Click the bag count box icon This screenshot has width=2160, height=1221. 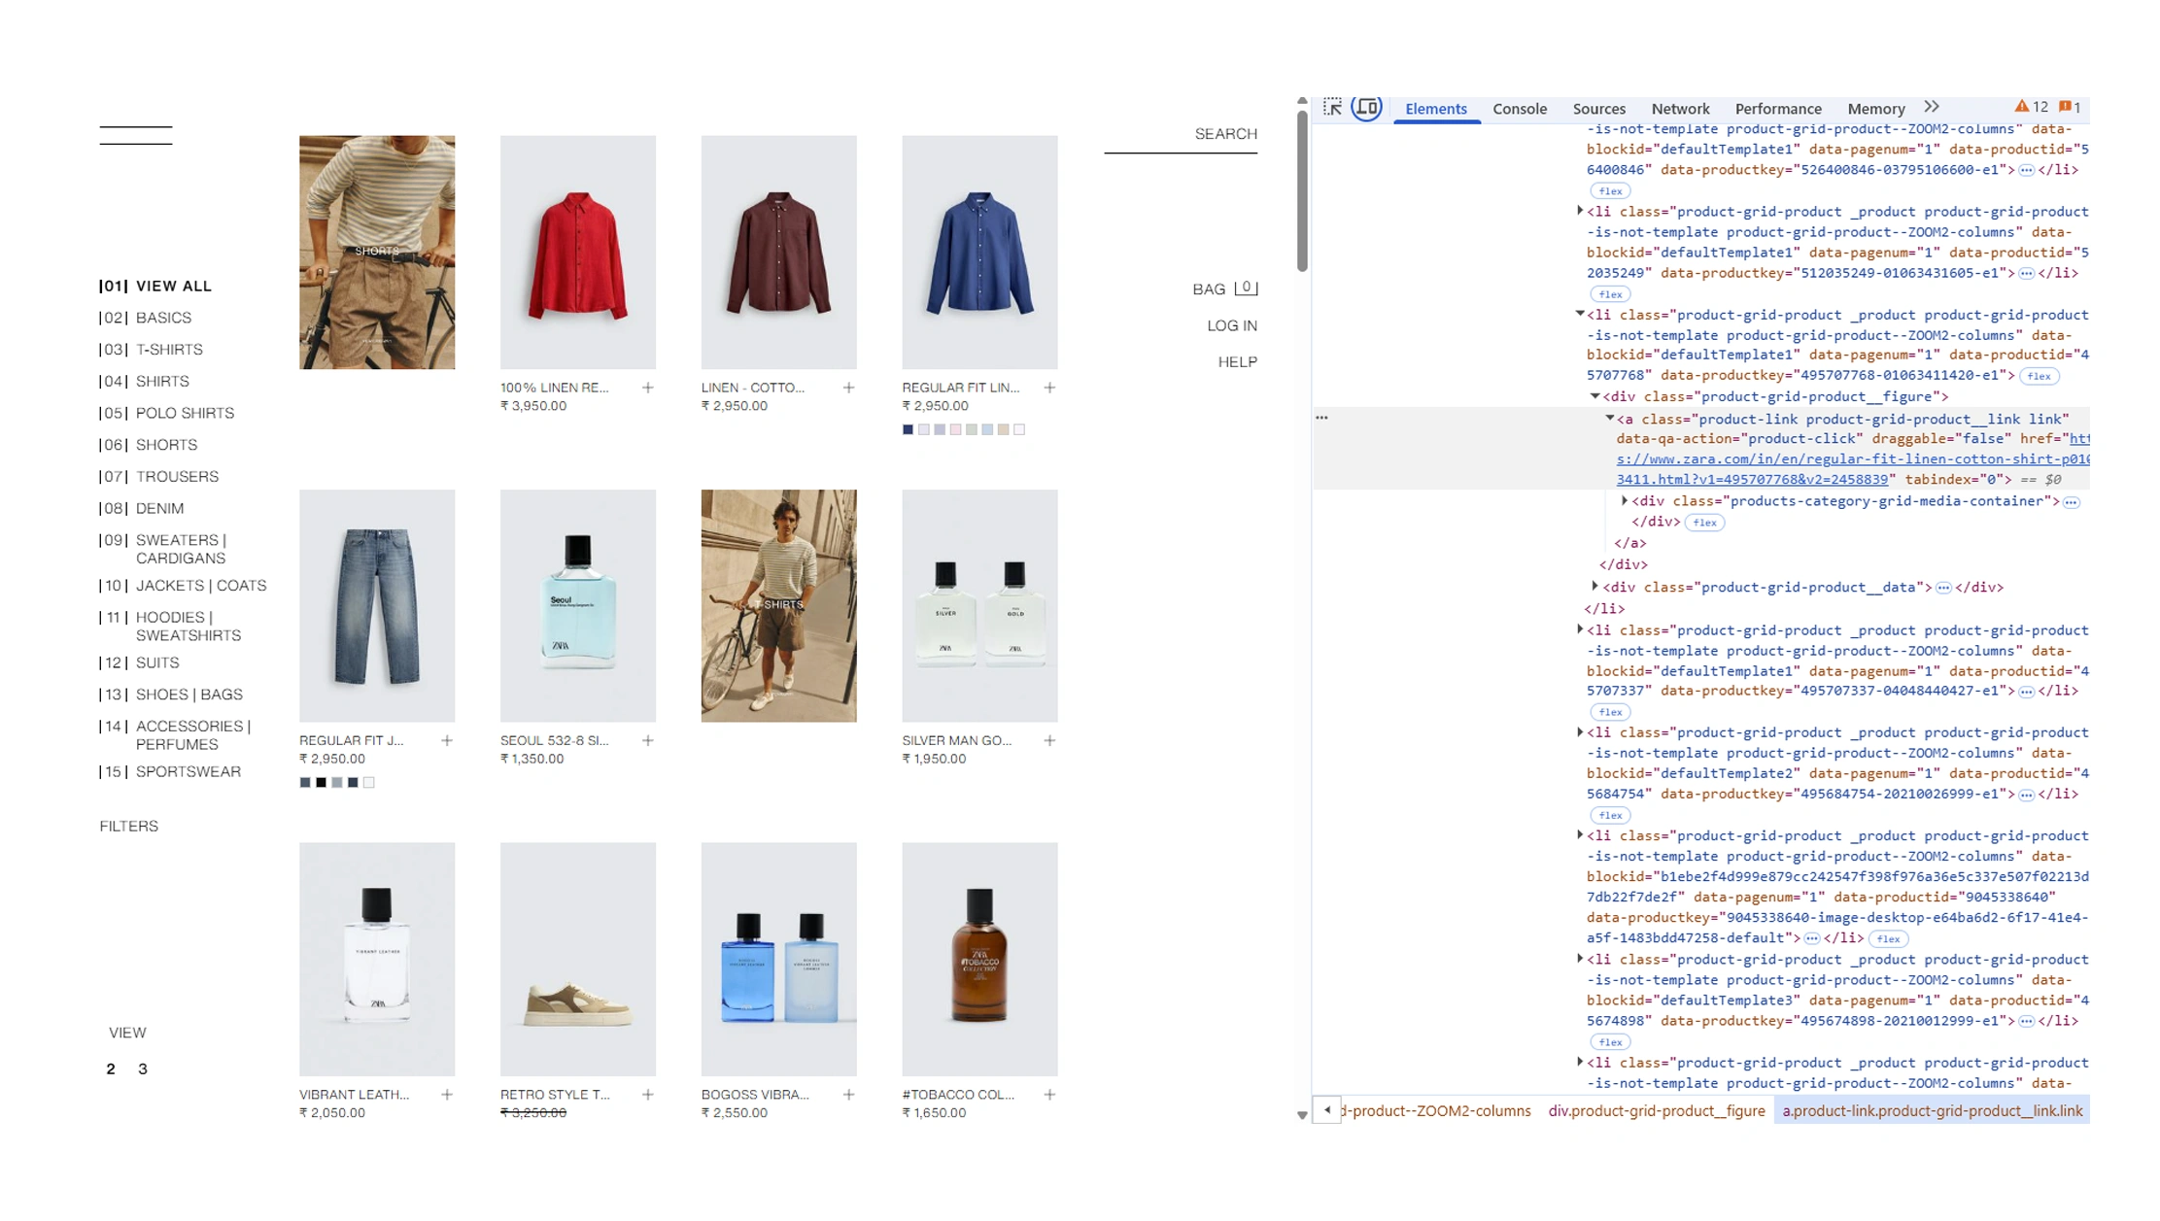click(1247, 288)
